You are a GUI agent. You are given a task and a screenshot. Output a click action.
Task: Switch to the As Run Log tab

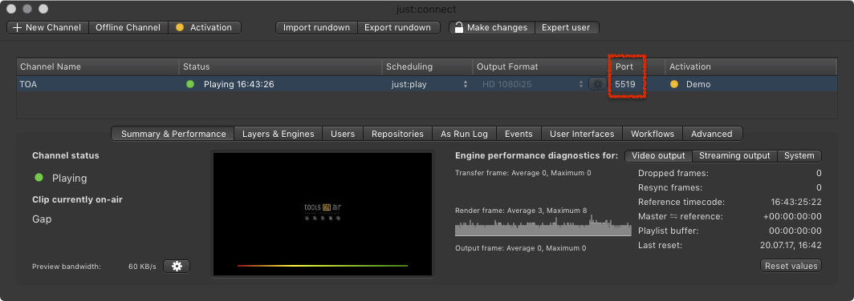465,134
